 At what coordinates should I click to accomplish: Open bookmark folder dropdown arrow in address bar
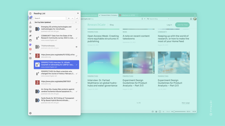[145, 19]
